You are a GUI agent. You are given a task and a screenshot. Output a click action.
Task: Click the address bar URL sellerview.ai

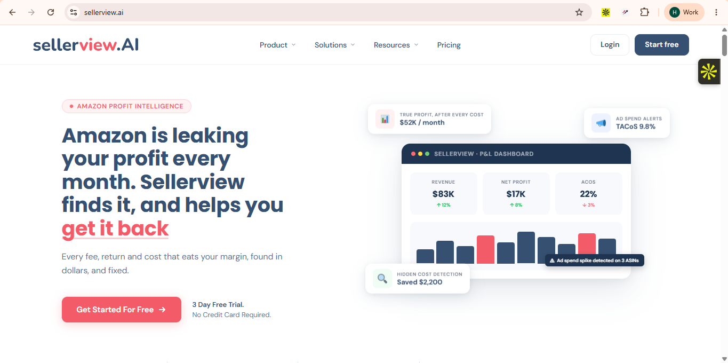[x=104, y=12]
